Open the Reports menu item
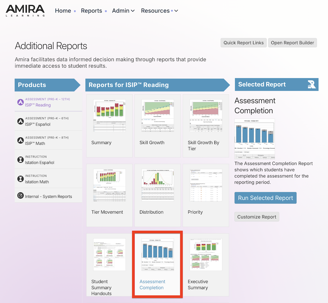This screenshot has height=303, width=328. [91, 11]
